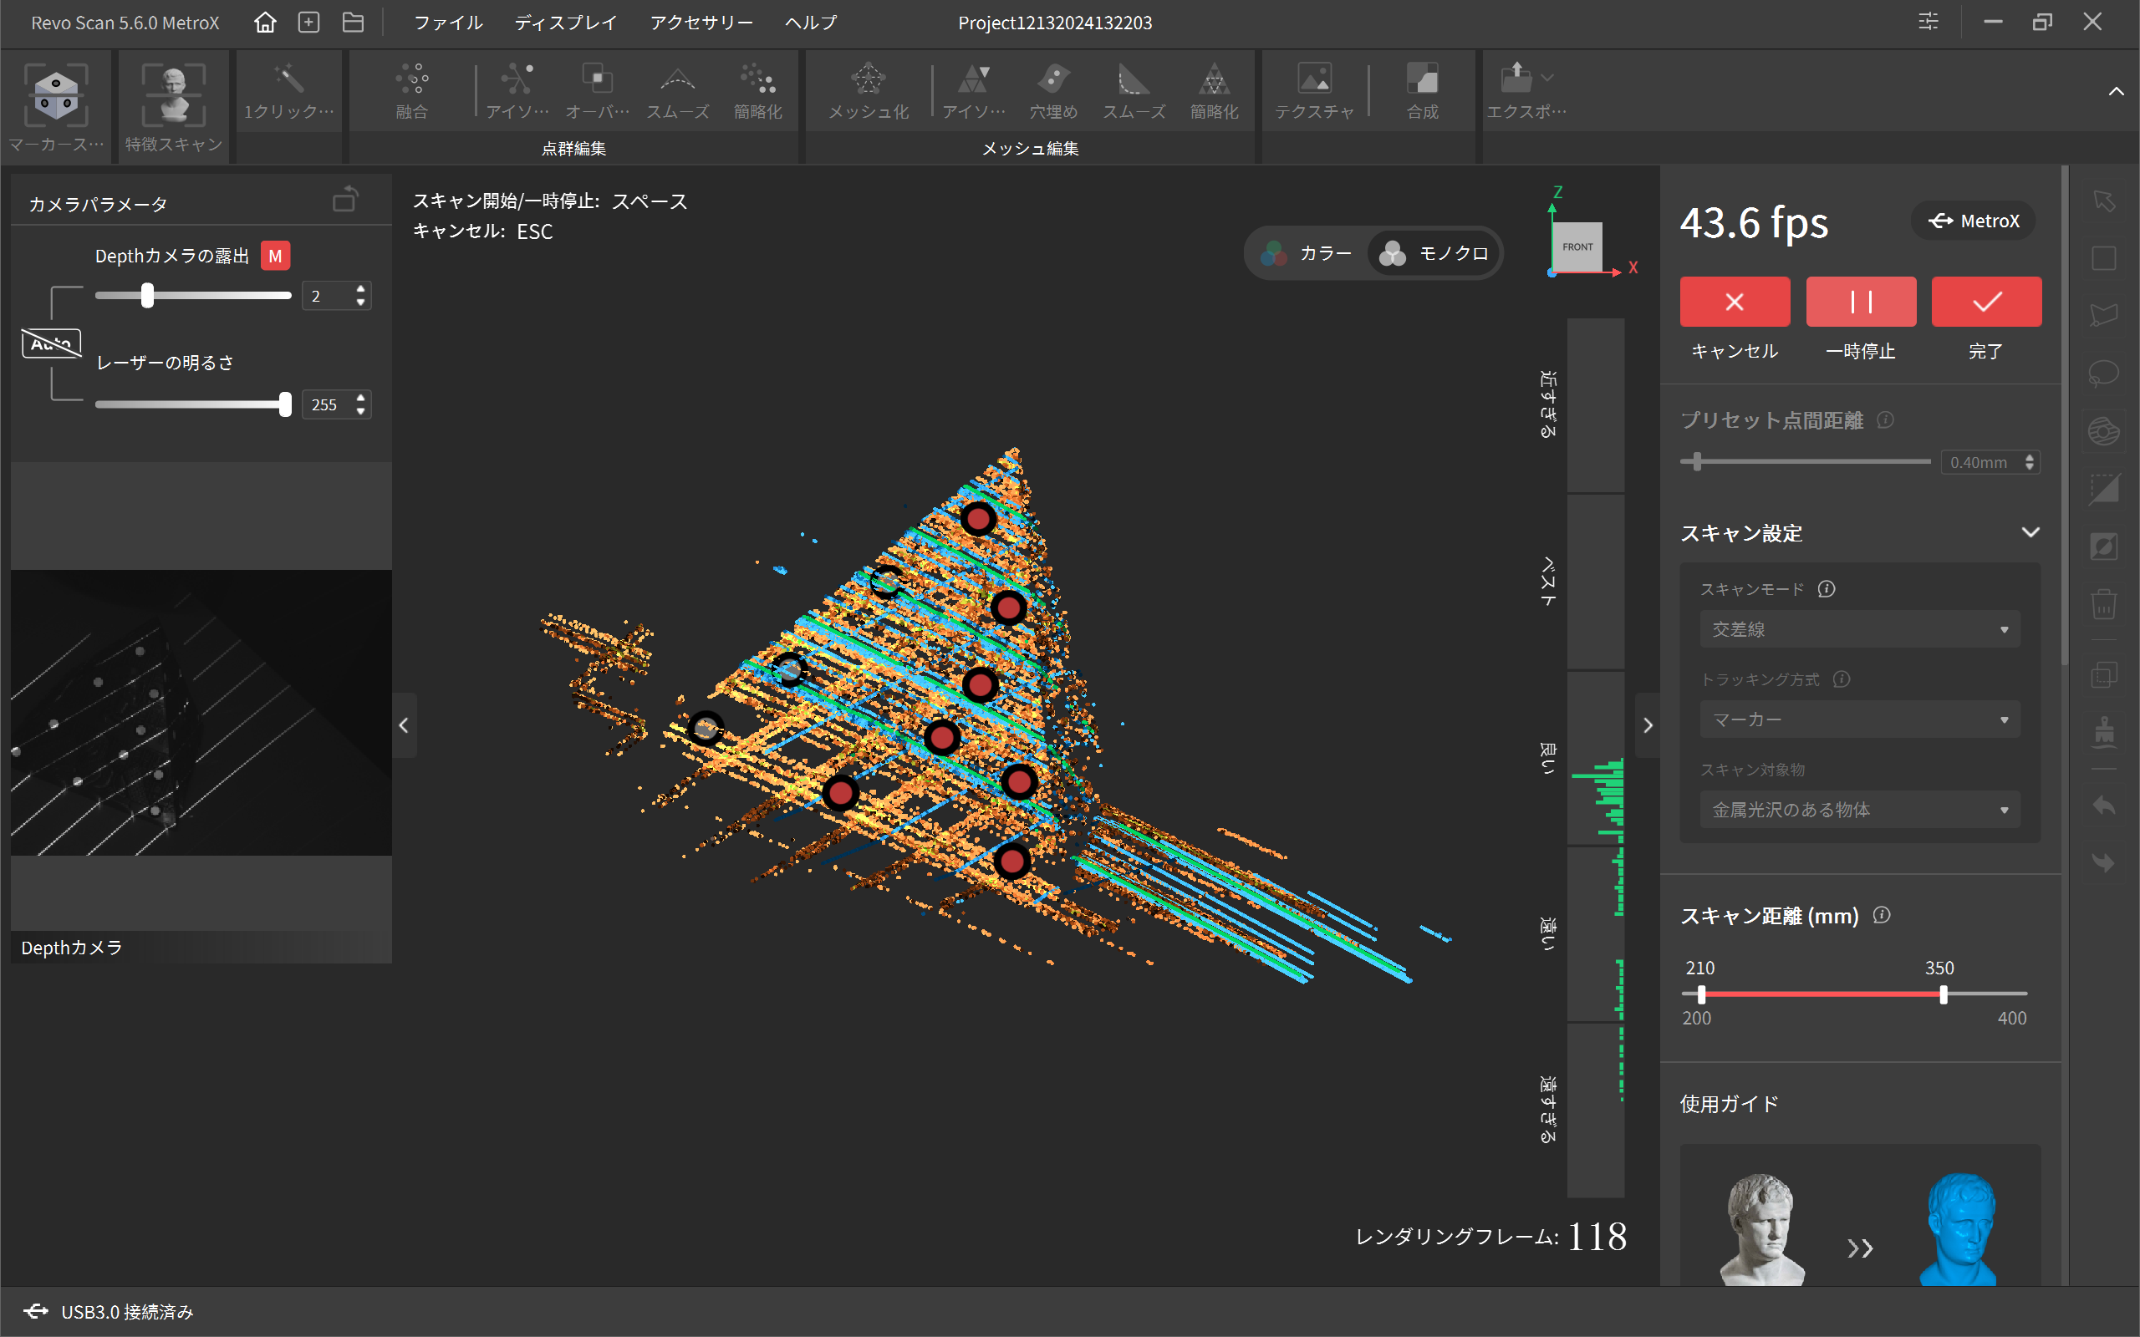Click the mesh 簡略化 simplify tool

1214,91
